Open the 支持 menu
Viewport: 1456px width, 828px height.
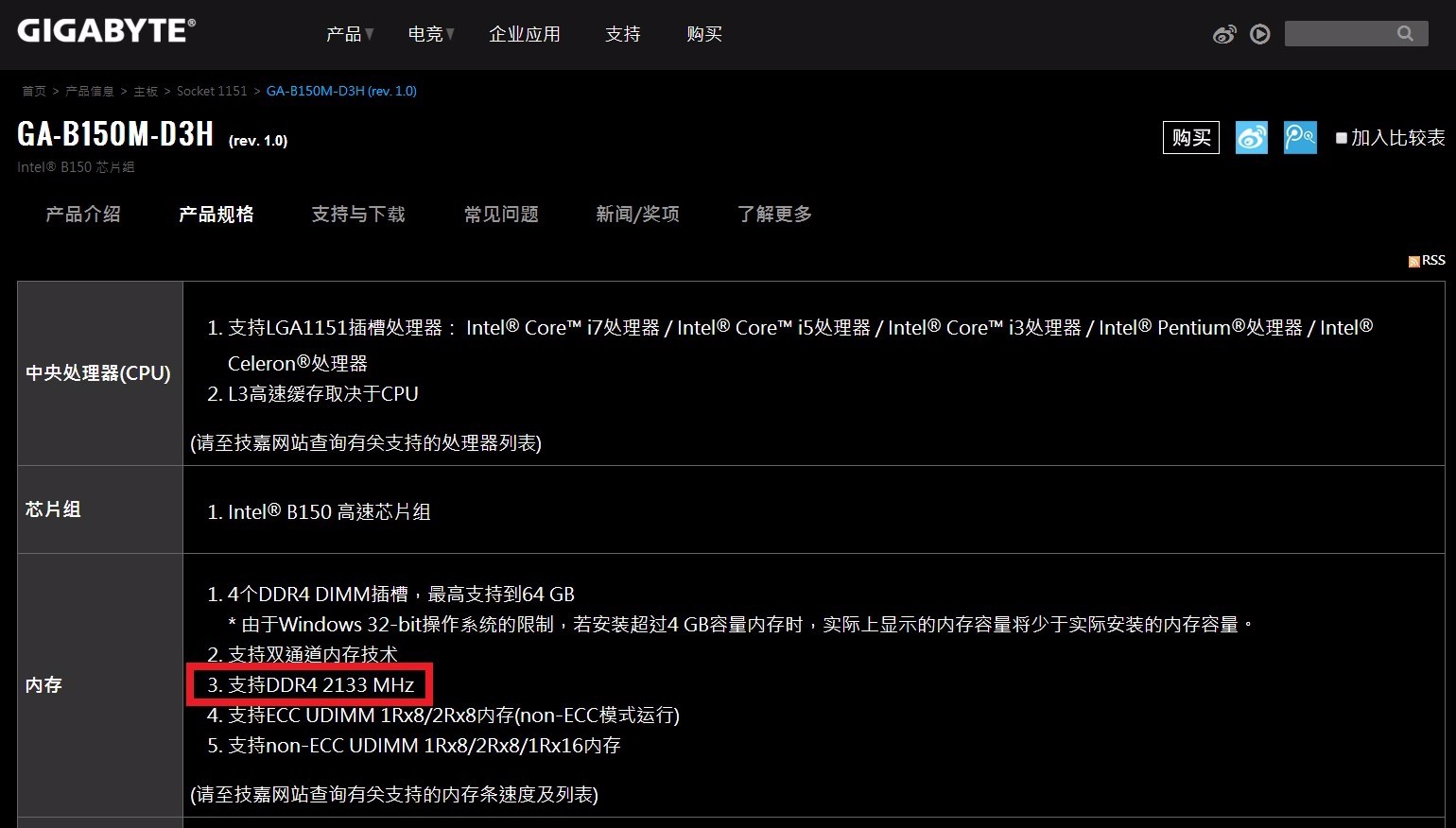tap(623, 34)
